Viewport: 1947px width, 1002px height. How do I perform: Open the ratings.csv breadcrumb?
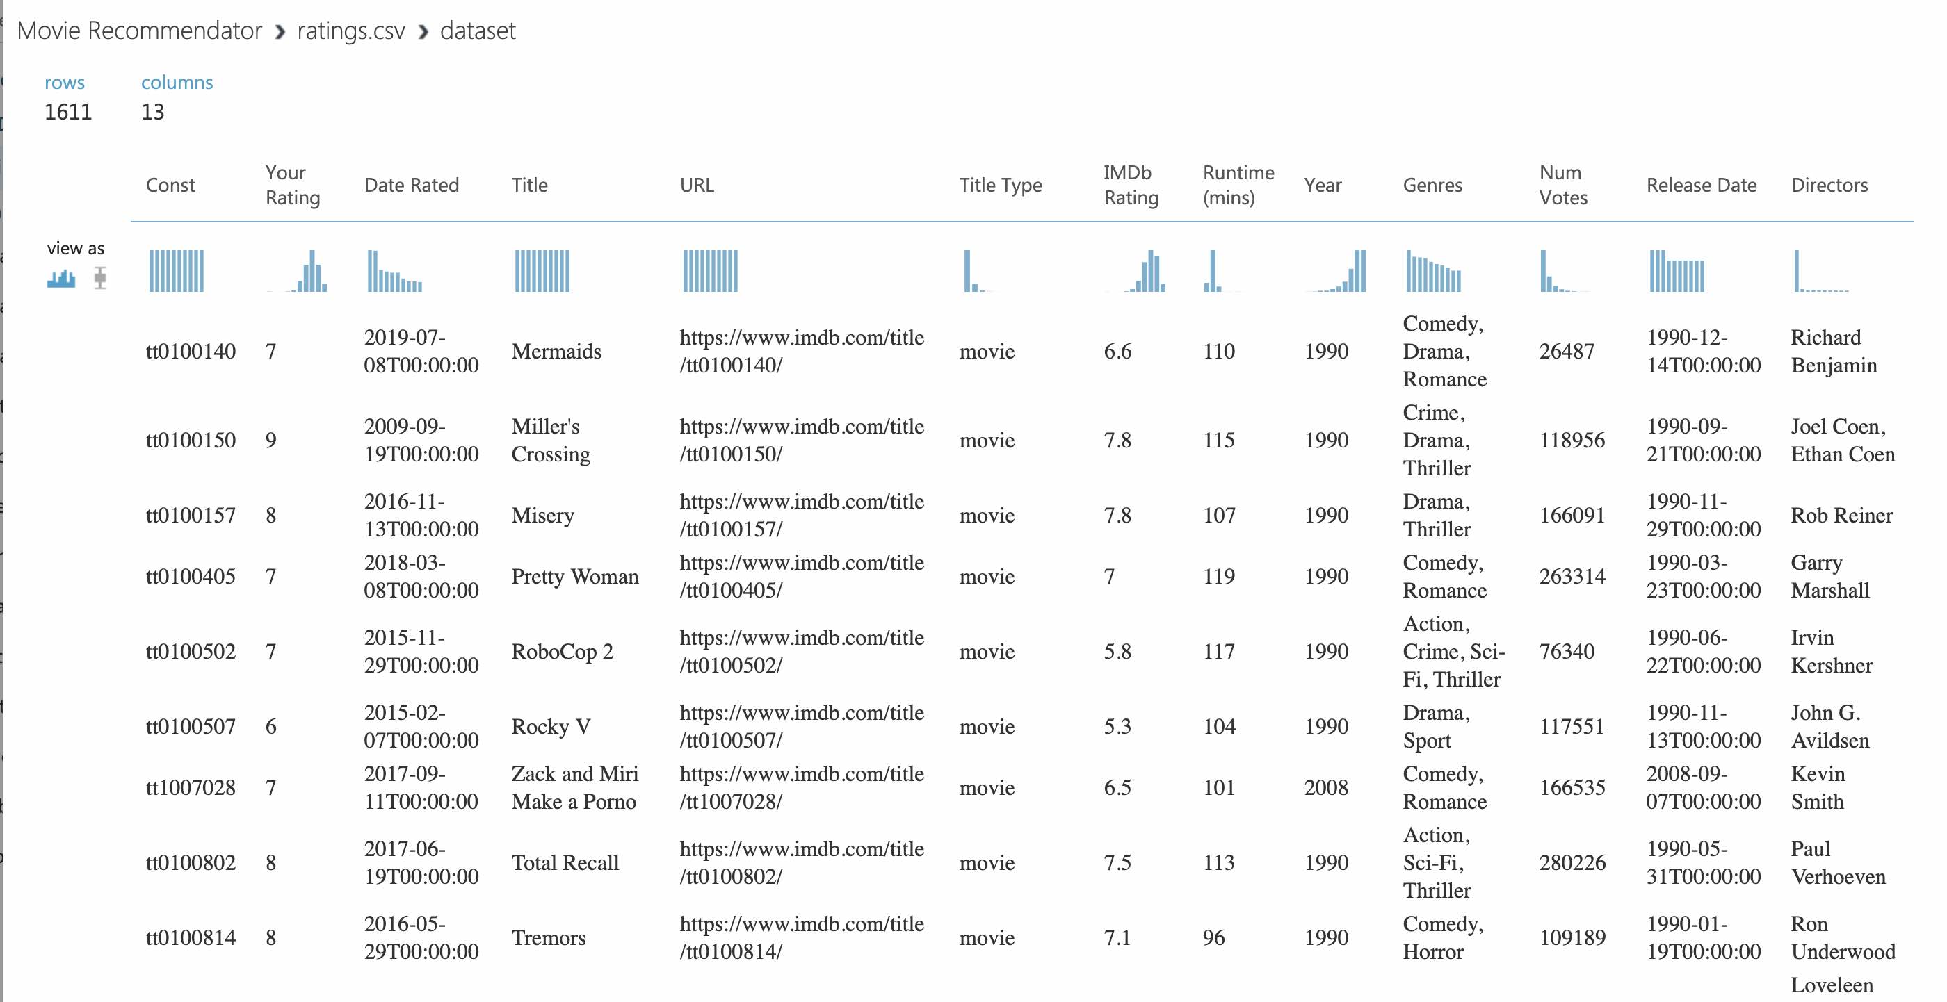click(350, 31)
